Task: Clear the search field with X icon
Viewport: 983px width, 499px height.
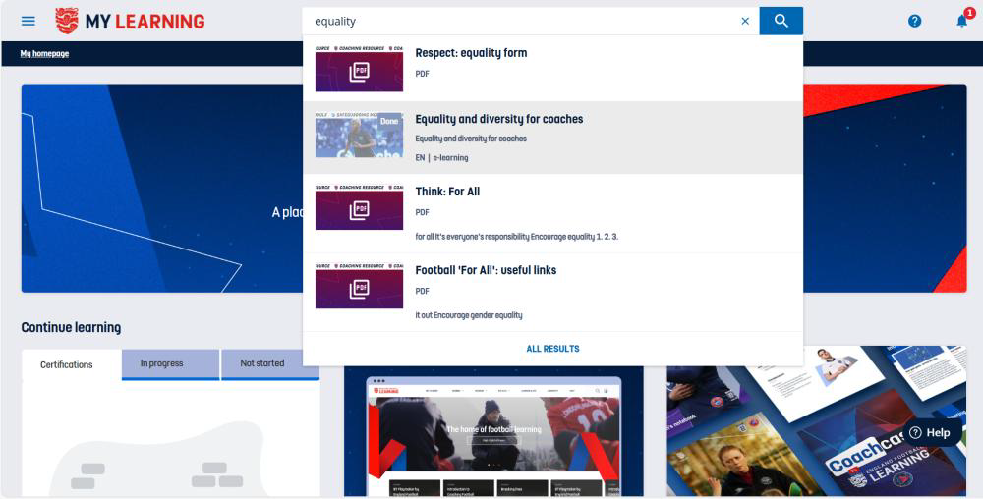Action: [745, 21]
